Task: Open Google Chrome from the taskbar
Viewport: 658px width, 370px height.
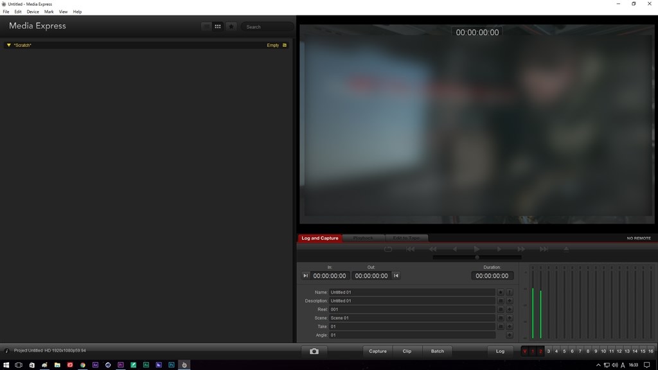Action: coord(83,365)
